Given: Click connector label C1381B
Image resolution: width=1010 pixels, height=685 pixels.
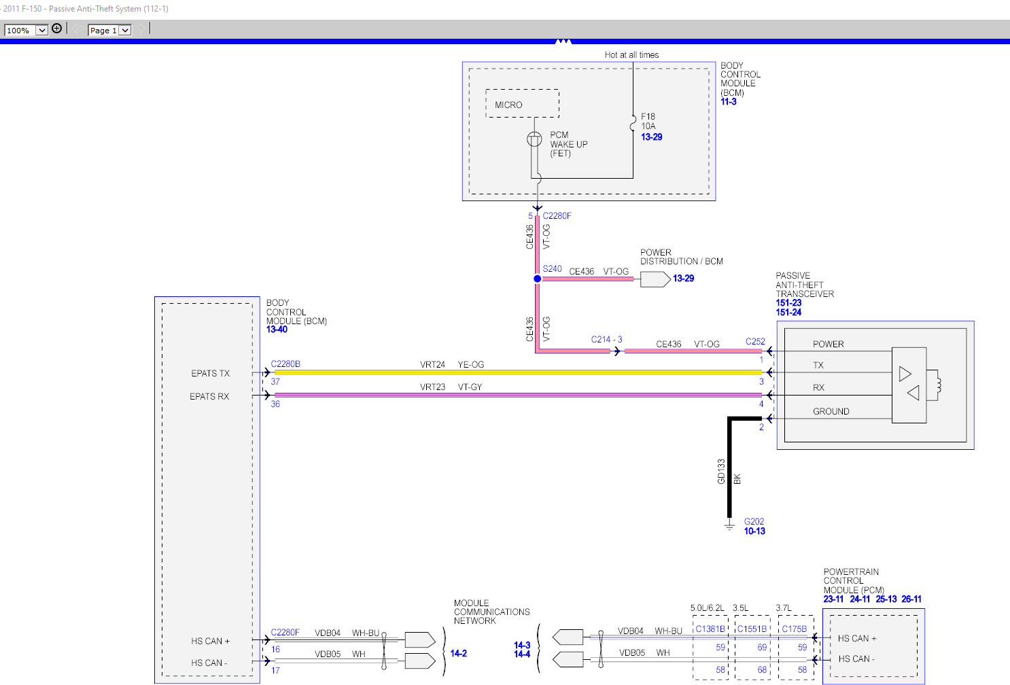Looking at the screenshot, I should click(x=710, y=629).
